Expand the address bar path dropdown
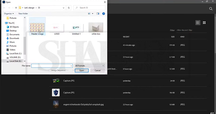This screenshot has width=216, height=114. [64, 8]
